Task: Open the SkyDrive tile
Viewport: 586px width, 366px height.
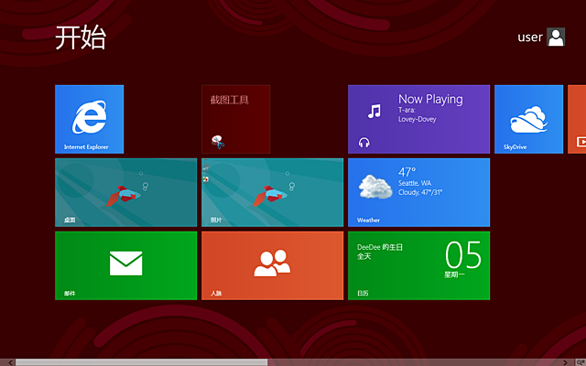Action: coord(528,119)
